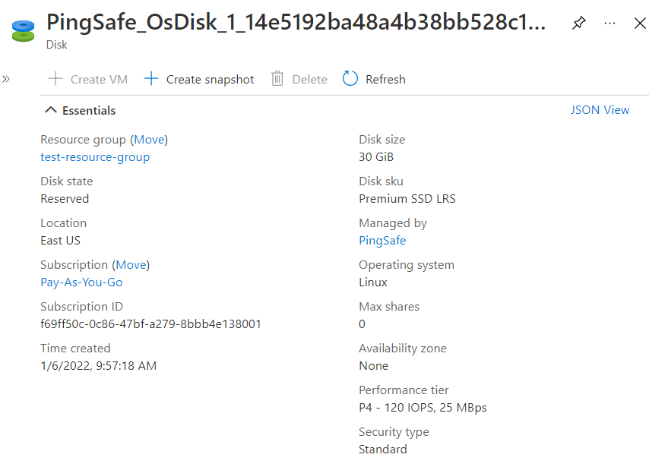Screen dimensions: 649x467
Task: Expand the left sidebar with double chevron
Action: click(6, 79)
